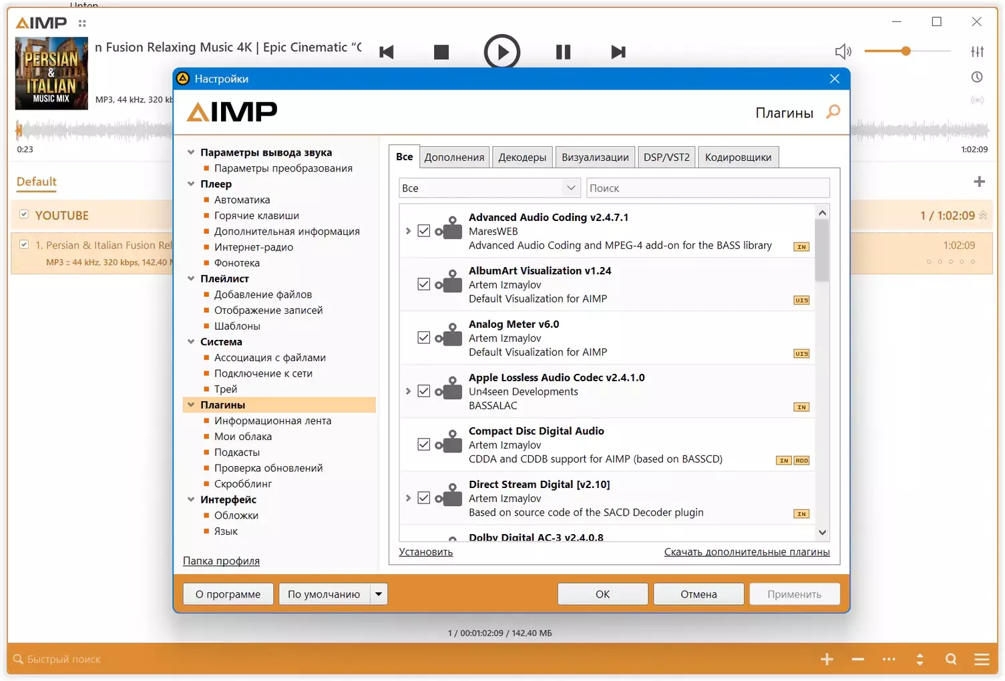Expand Apple Lossless Audio Codec details

[408, 391]
